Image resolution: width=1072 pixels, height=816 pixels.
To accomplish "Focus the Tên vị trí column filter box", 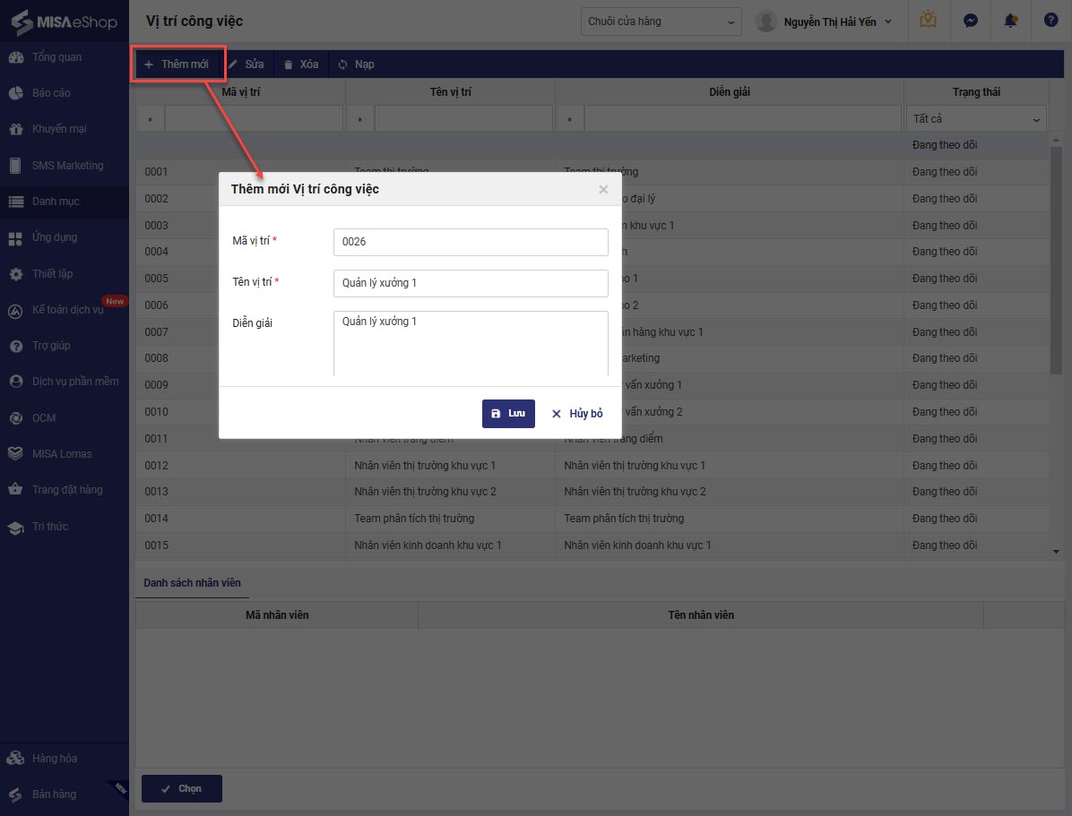I will [463, 119].
